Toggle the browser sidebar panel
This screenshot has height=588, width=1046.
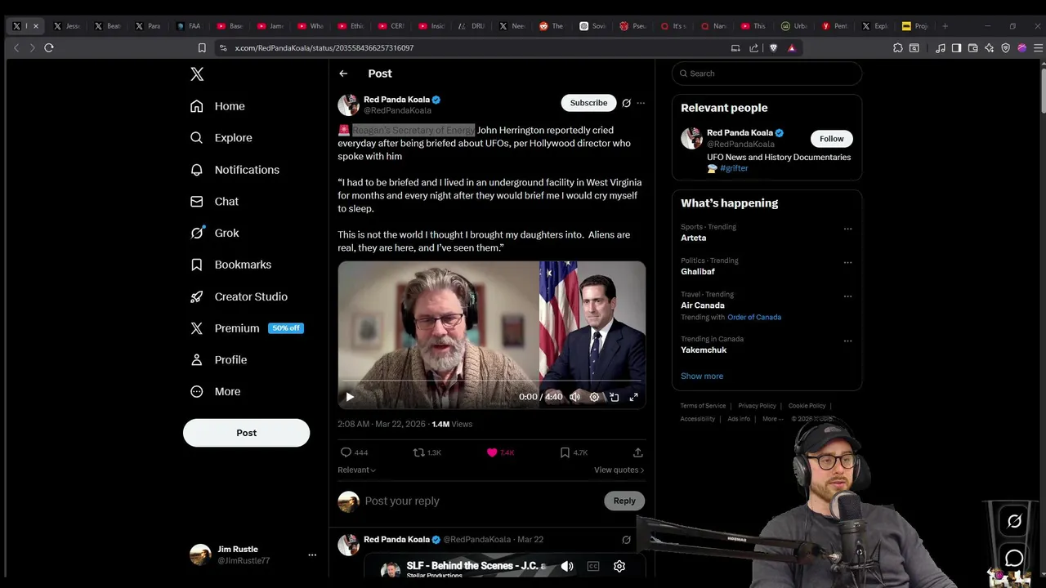click(956, 48)
